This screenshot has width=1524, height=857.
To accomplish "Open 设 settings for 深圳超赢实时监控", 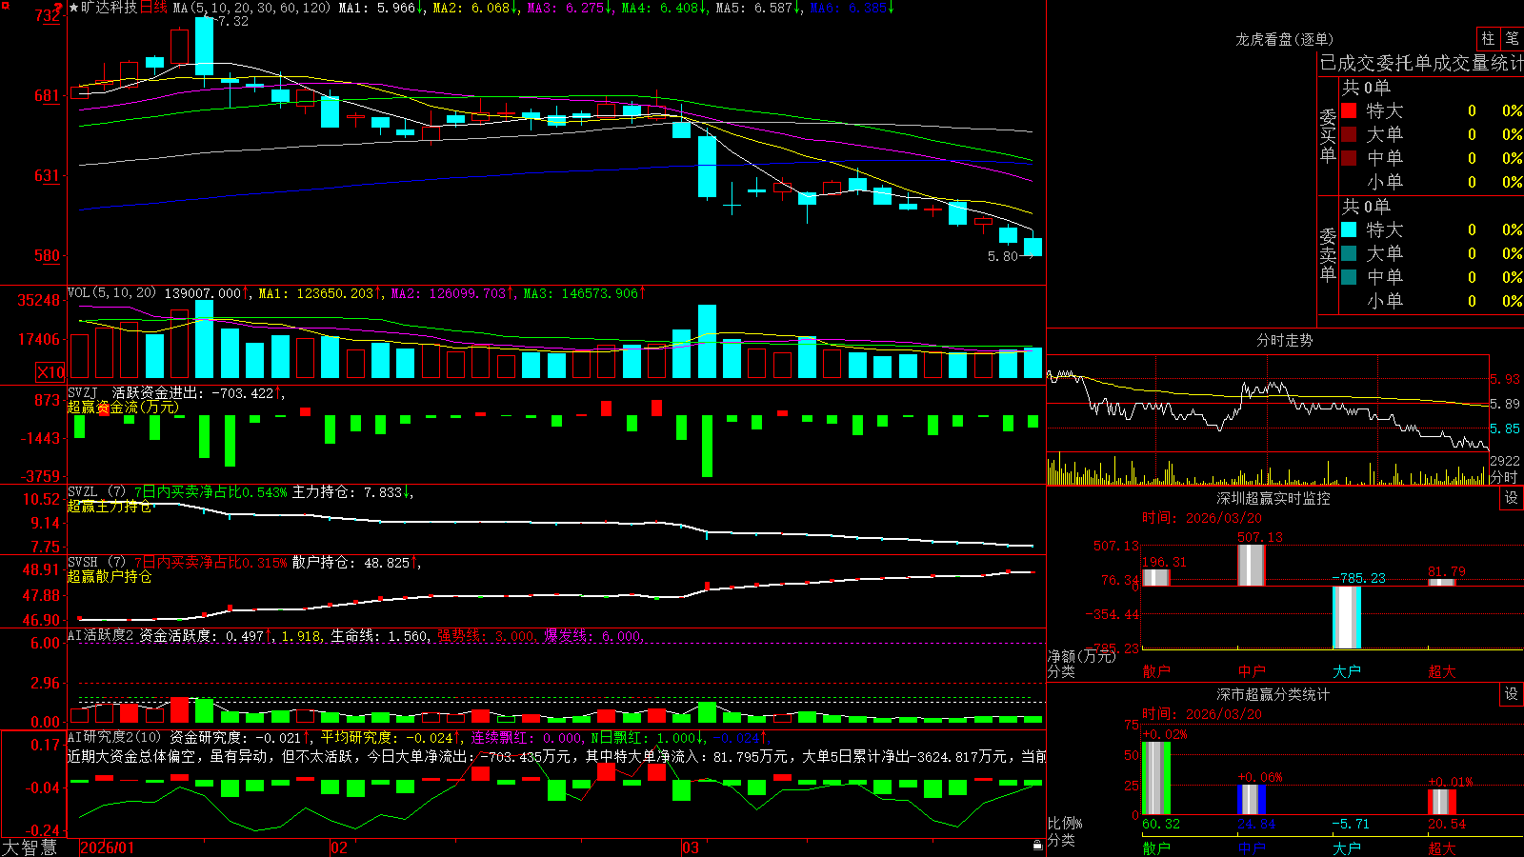I will 1512,498.
